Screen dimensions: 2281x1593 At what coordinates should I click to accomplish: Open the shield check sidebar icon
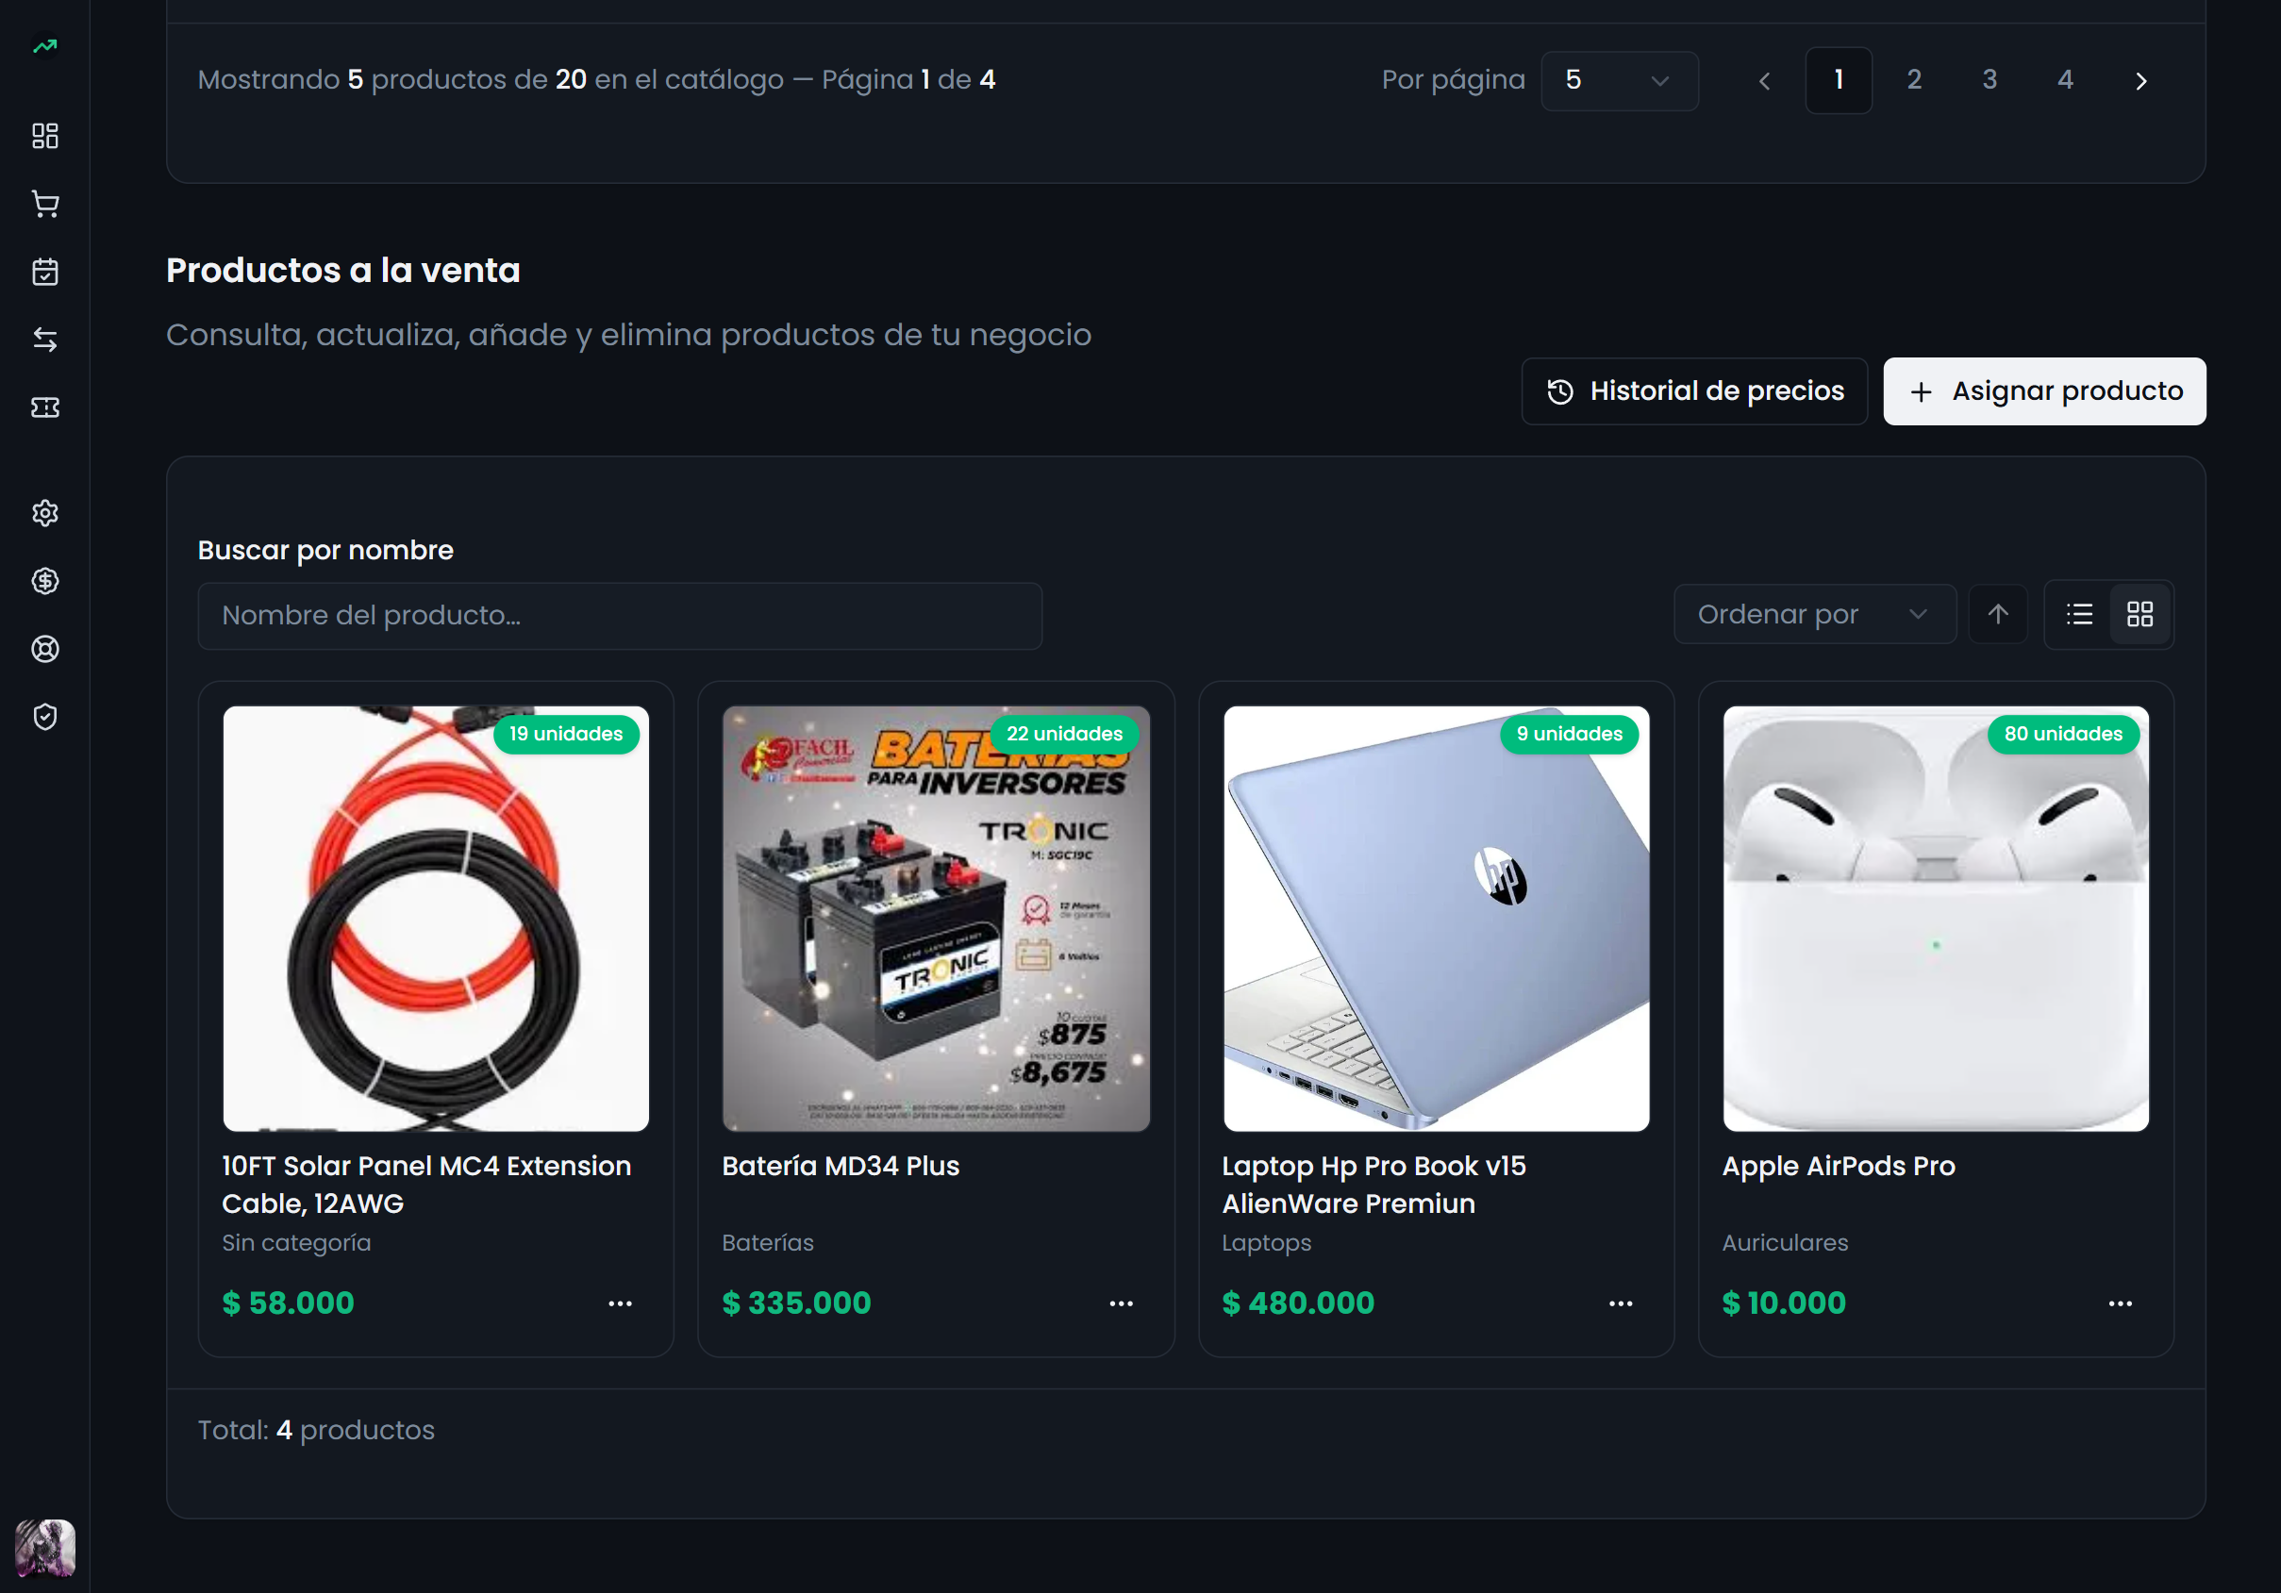point(44,717)
